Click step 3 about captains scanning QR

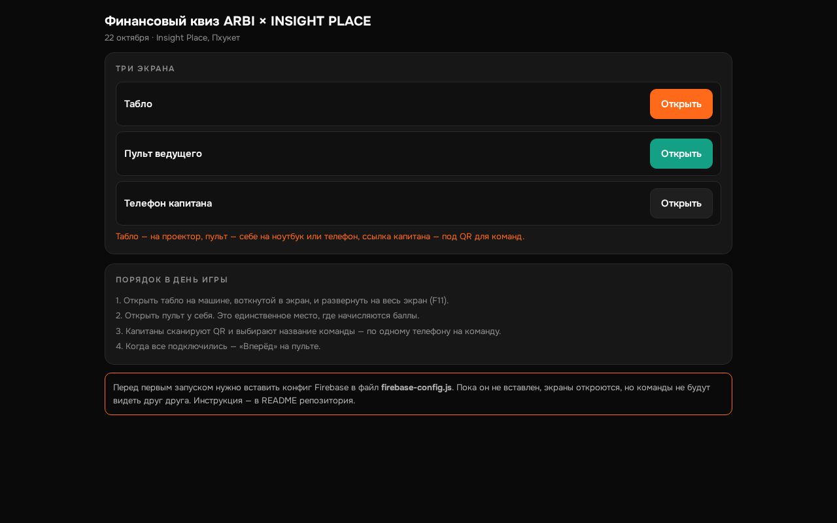[x=308, y=331]
